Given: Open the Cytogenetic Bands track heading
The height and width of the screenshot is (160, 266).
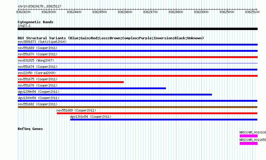Looking at the screenshot, I should point(36,22).
